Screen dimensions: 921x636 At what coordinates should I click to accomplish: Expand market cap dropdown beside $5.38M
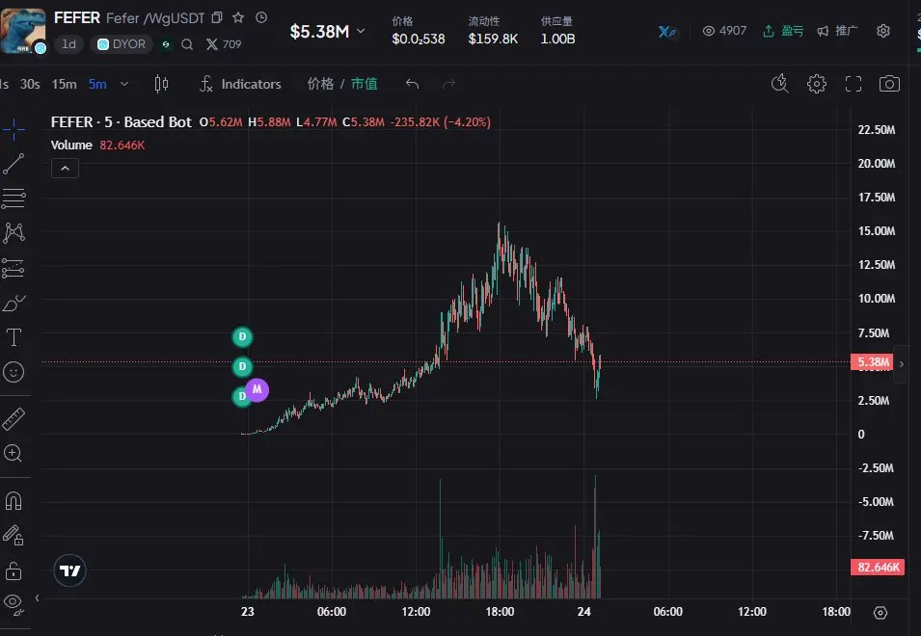(361, 31)
